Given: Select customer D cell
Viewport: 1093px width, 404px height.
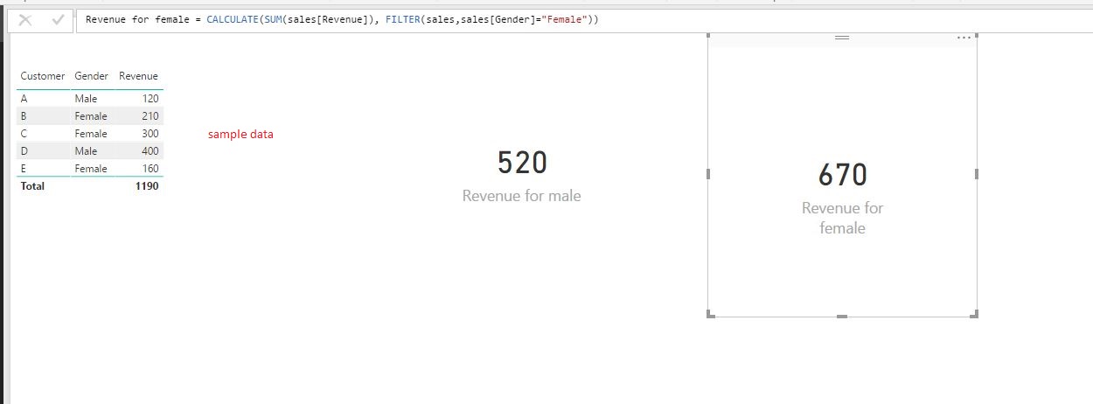Looking at the screenshot, I should click(24, 151).
